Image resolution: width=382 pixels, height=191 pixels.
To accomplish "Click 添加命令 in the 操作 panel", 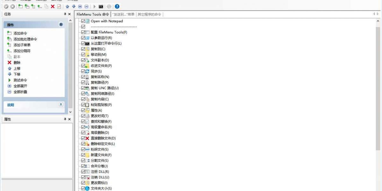I will tap(20, 33).
